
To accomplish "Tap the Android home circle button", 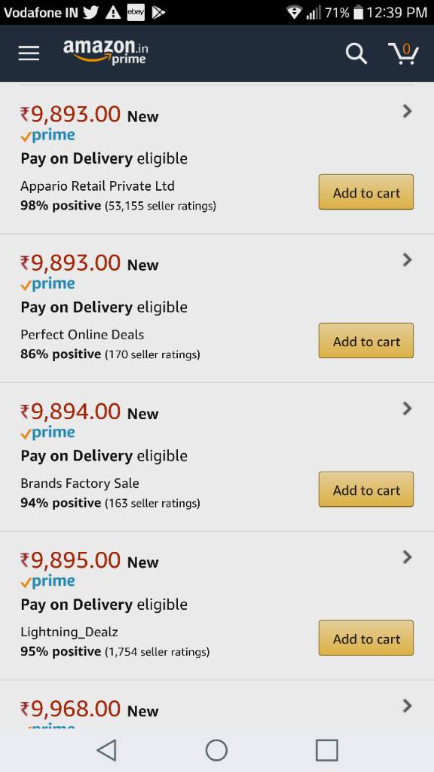I will tap(216, 750).
